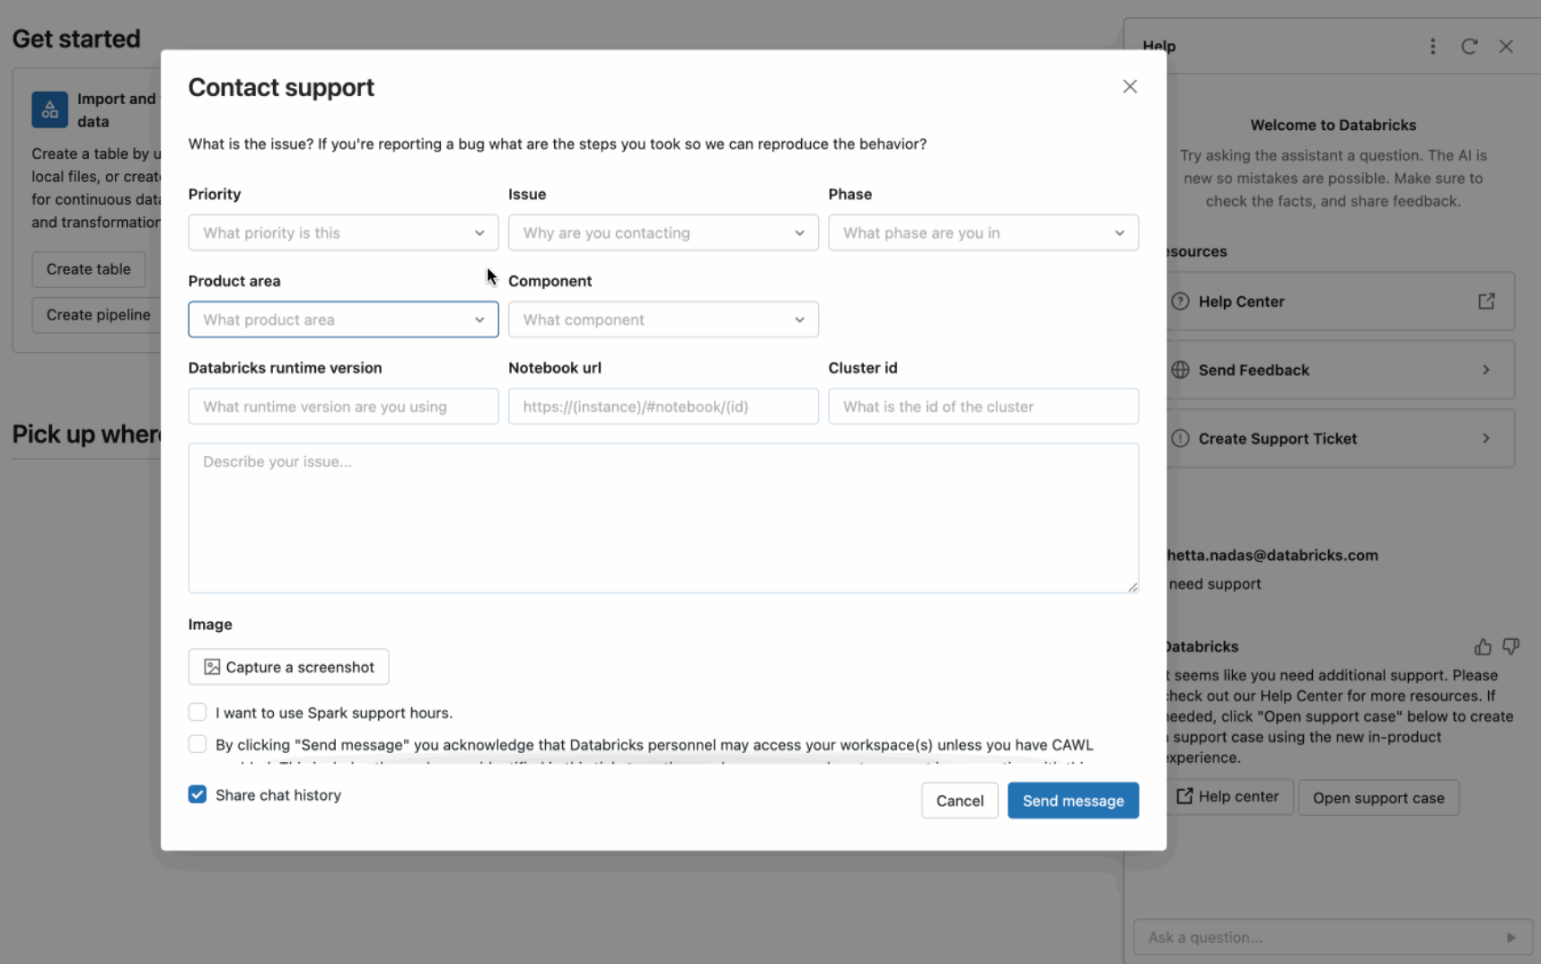This screenshot has width=1541, height=964.
Task: Select the Product area combo box
Action: tap(343, 320)
